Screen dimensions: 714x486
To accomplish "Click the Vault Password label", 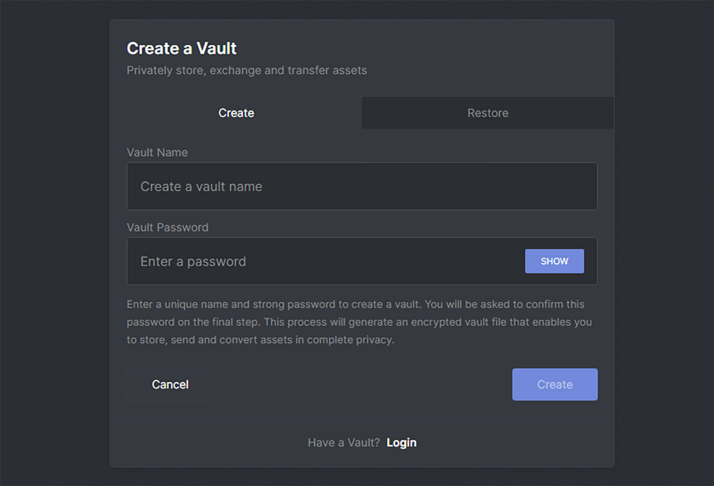I will coord(168,227).
